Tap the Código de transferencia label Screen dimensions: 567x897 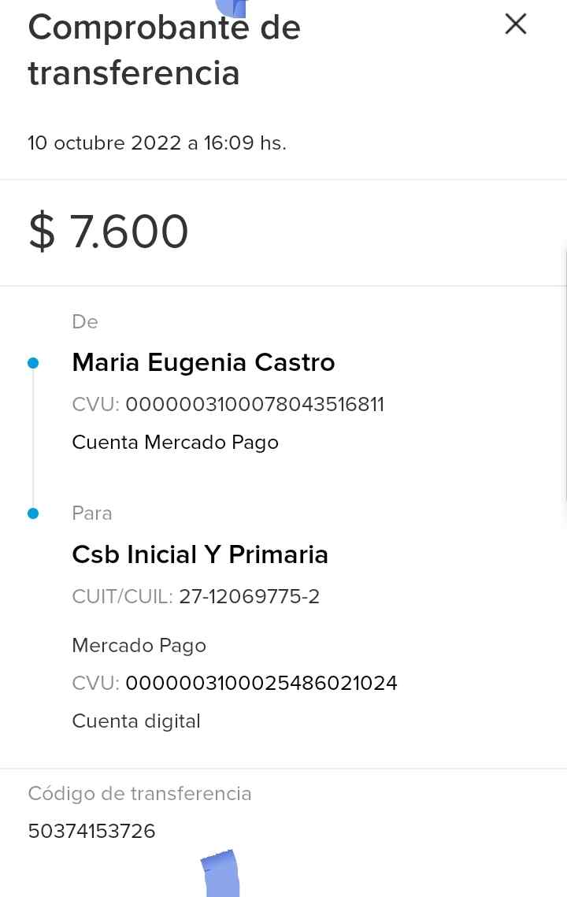coord(139,794)
